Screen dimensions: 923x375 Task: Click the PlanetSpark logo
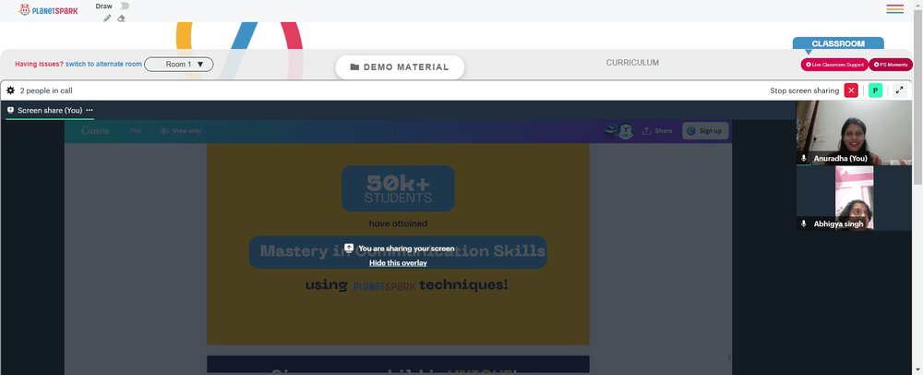pyautogui.click(x=48, y=10)
